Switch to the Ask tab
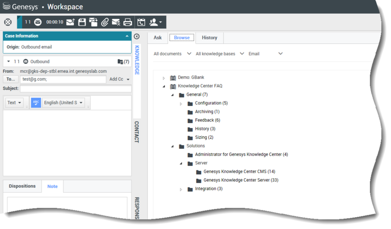Viewport: 391px width, 229px height. (157, 38)
